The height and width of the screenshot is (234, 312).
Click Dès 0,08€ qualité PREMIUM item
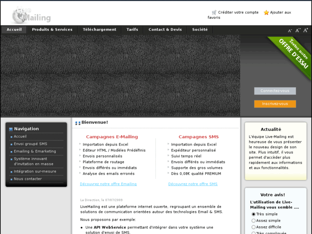tap(196, 173)
